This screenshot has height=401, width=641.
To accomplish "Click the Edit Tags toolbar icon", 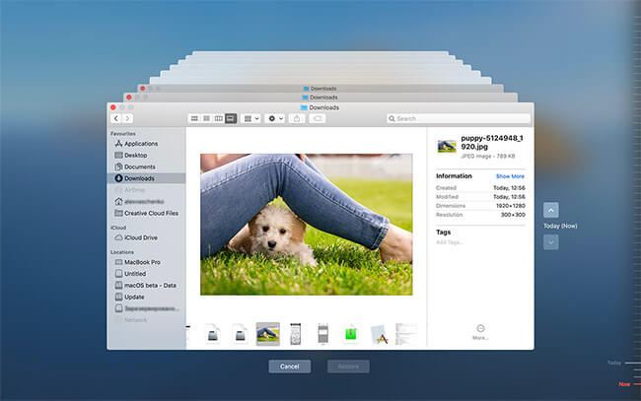I will click(x=318, y=118).
